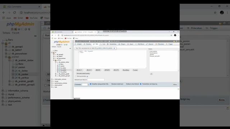
Task: Click the phpMyAdmin logo
Action: pyautogui.click(x=62, y=42)
